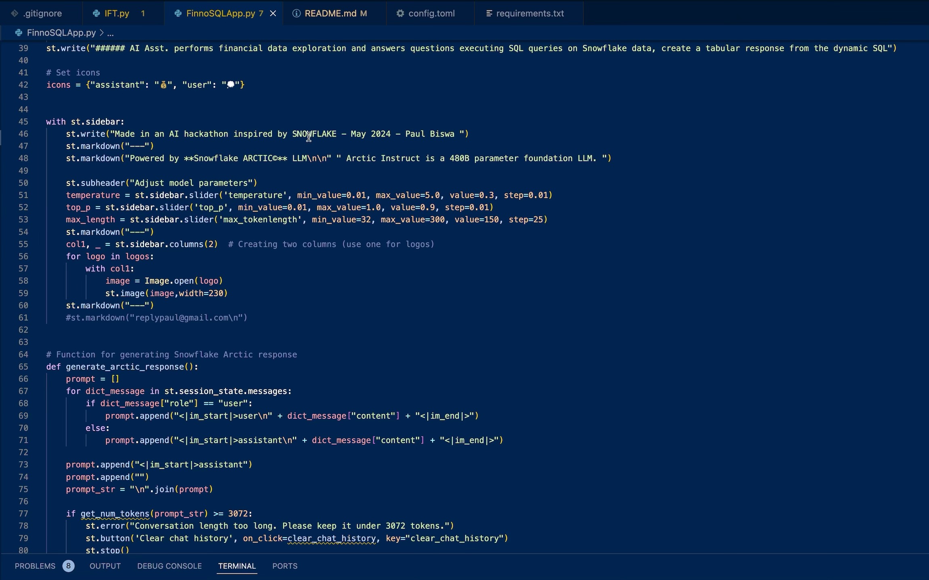This screenshot has height=580, width=929.
Task: Click the Python icon on IFT.py tab
Action: [96, 13]
